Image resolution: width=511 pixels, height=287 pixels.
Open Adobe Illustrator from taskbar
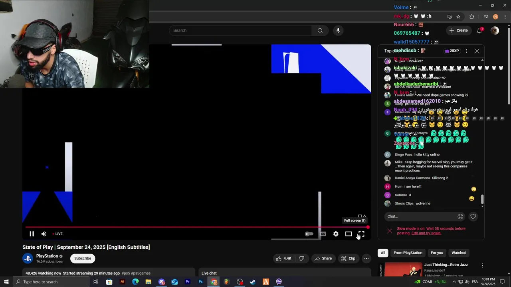click(122, 282)
